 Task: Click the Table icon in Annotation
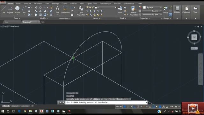pyautogui.click(x=72, y=15)
